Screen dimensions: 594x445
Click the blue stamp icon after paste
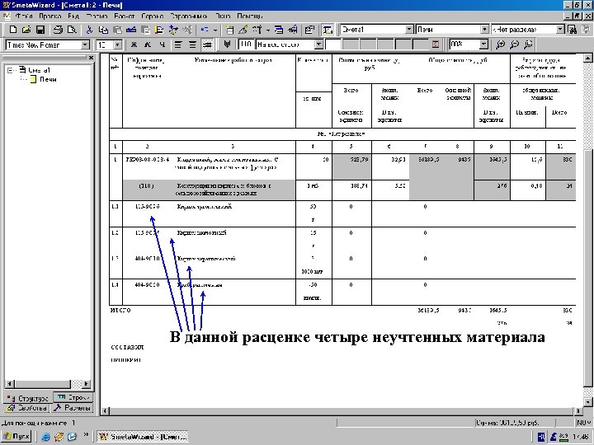tap(131, 30)
